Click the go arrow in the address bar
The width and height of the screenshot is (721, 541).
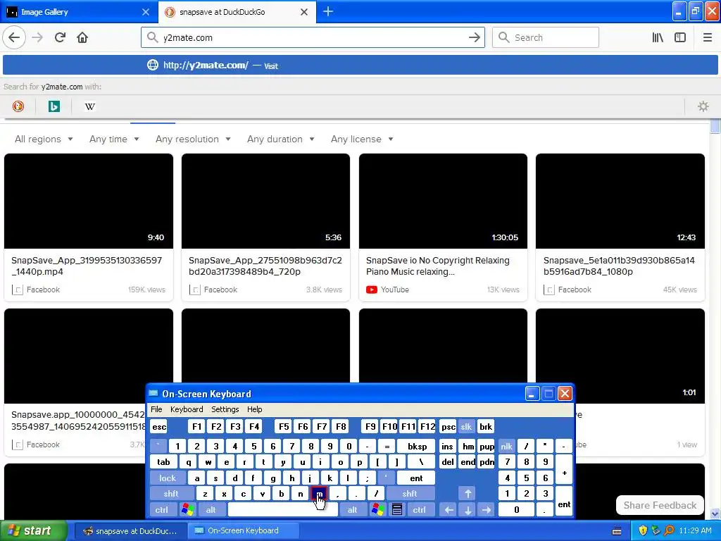pyautogui.click(x=475, y=37)
